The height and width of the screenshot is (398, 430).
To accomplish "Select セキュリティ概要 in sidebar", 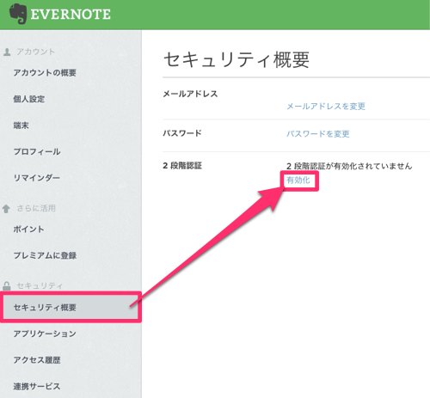I will 71,307.
